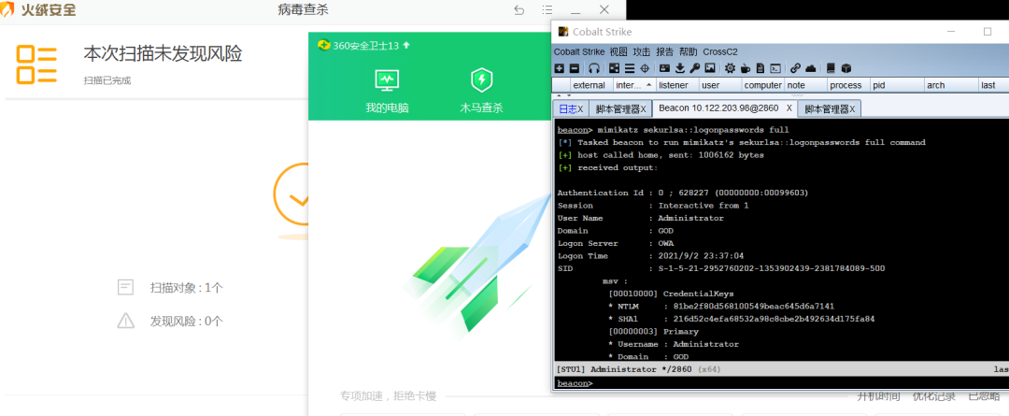Image resolution: width=1009 pixels, height=416 pixels.
Task: Open Java Signed Applet coffee cup icon
Action: 746,67
